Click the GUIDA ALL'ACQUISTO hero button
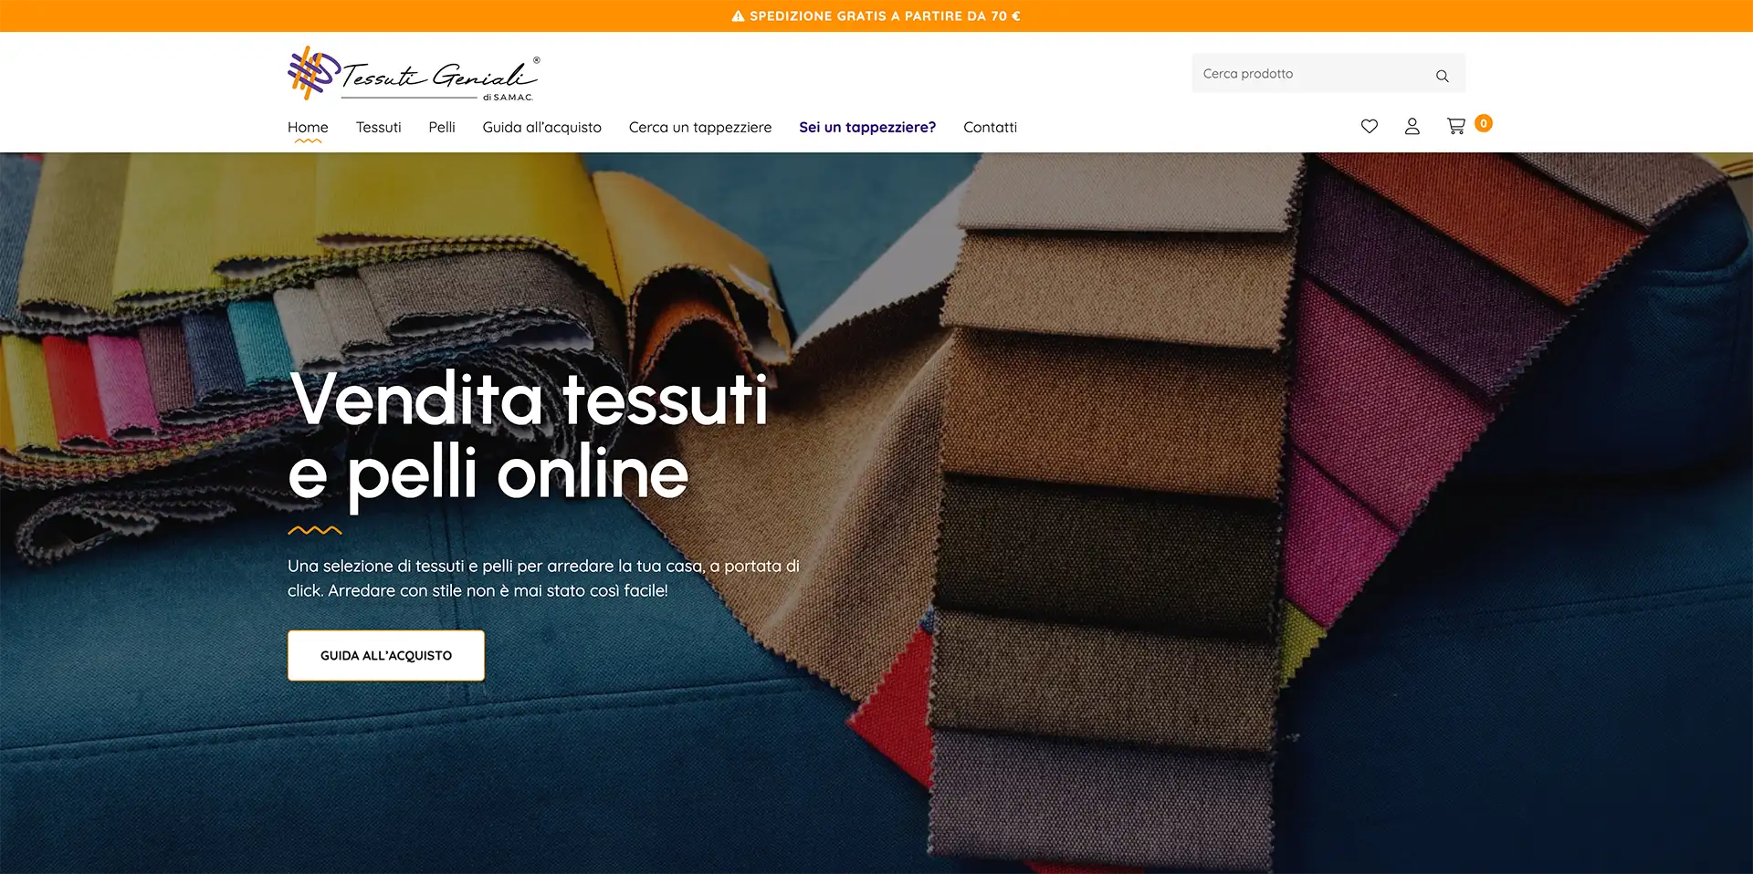Viewport: 1753px width, 874px height. (x=386, y=655)
